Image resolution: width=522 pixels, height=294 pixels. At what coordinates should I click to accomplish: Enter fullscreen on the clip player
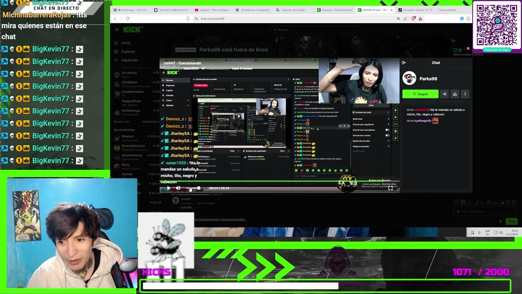point(390,188)
